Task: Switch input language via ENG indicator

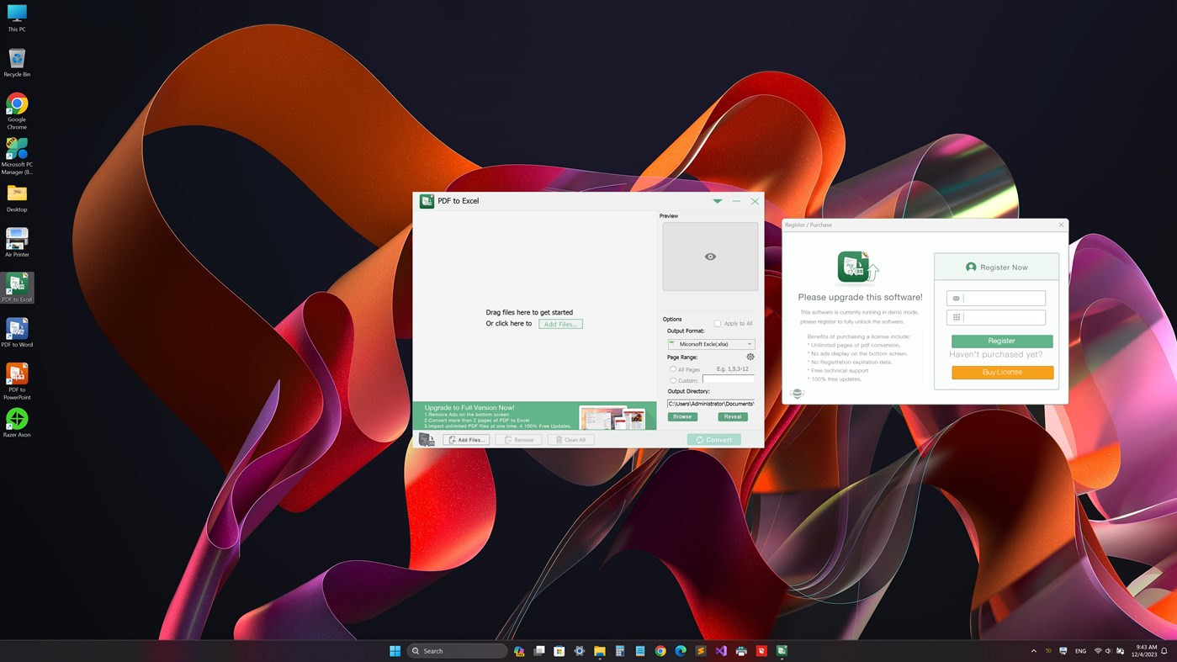Action: tap(1080, 651)
